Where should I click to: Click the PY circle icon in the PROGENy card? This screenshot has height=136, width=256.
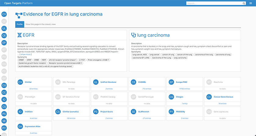tap(171, 112)
